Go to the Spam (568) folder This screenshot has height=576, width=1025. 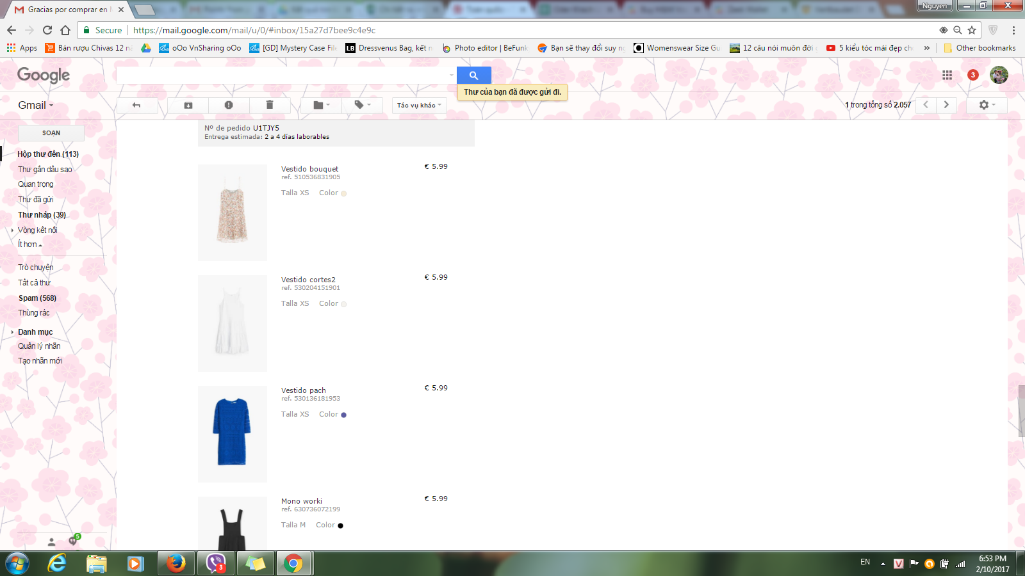click(x=37, y=298)
